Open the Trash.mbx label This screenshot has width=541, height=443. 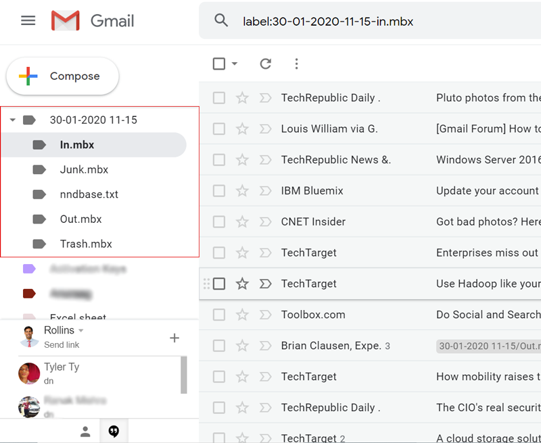(94, 244)
